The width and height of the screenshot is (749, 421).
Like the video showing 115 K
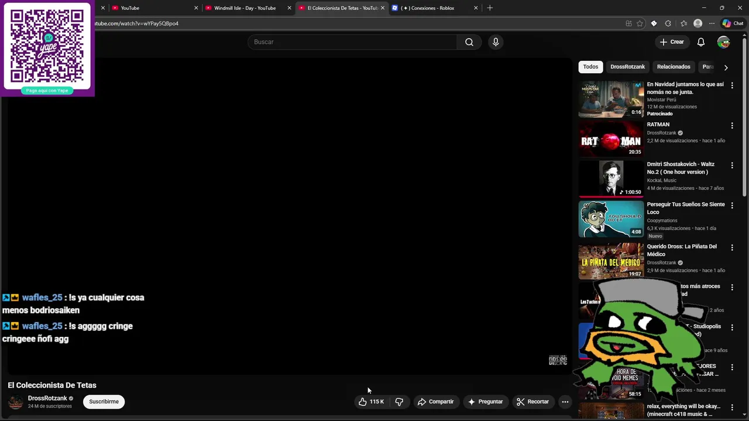(371, 402)
